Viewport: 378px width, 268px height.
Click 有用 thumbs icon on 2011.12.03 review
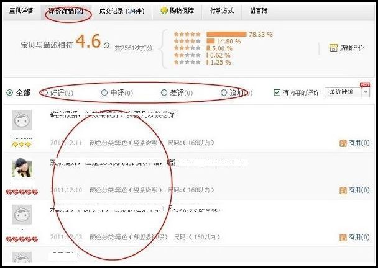343,238
